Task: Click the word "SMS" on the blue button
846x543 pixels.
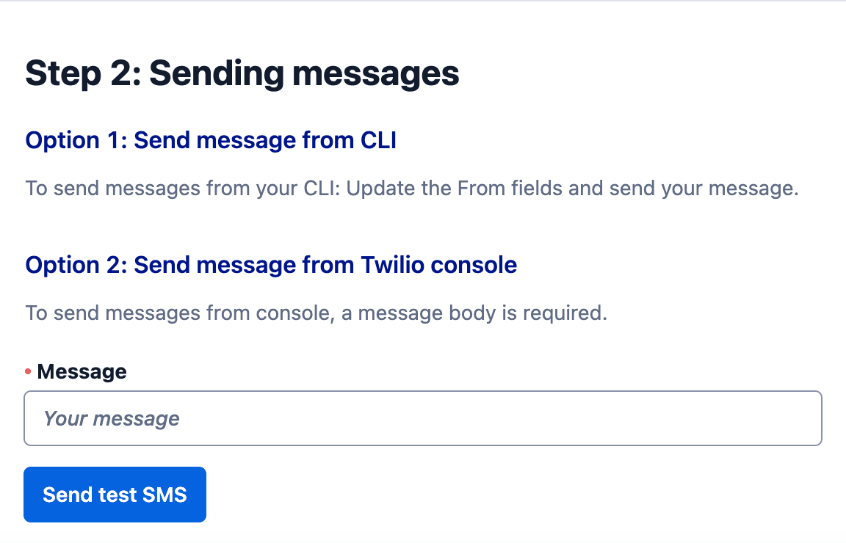Action: click(x=163, y=495)
